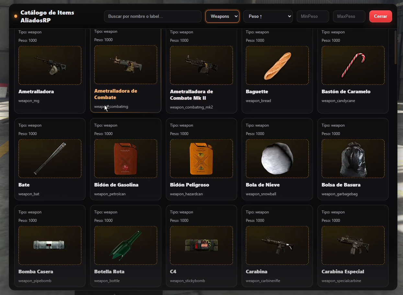
Task: Select the Carabina Especial rifle thumbnail
Action: [353, 245]
